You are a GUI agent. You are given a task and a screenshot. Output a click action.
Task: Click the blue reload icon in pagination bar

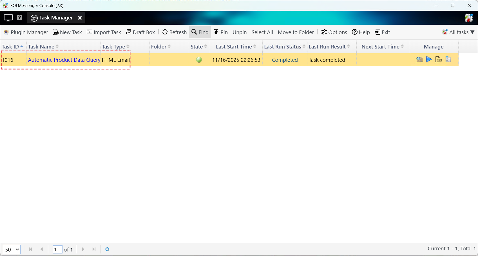(107, 249)
